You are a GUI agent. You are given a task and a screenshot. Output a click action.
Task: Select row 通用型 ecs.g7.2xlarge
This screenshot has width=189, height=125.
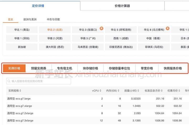(x=98, y=113)
